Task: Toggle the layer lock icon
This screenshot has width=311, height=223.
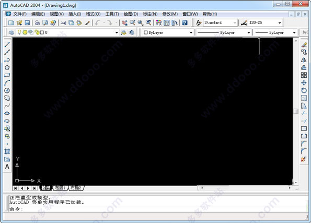Action: point(37,32)
